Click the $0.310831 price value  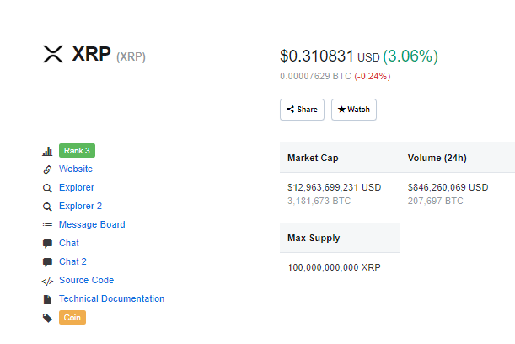point(317,56)
